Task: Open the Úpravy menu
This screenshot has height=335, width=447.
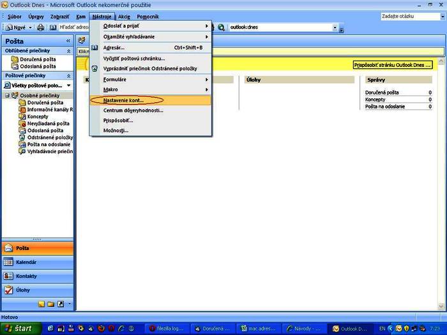Action: (x=36, y=17)
